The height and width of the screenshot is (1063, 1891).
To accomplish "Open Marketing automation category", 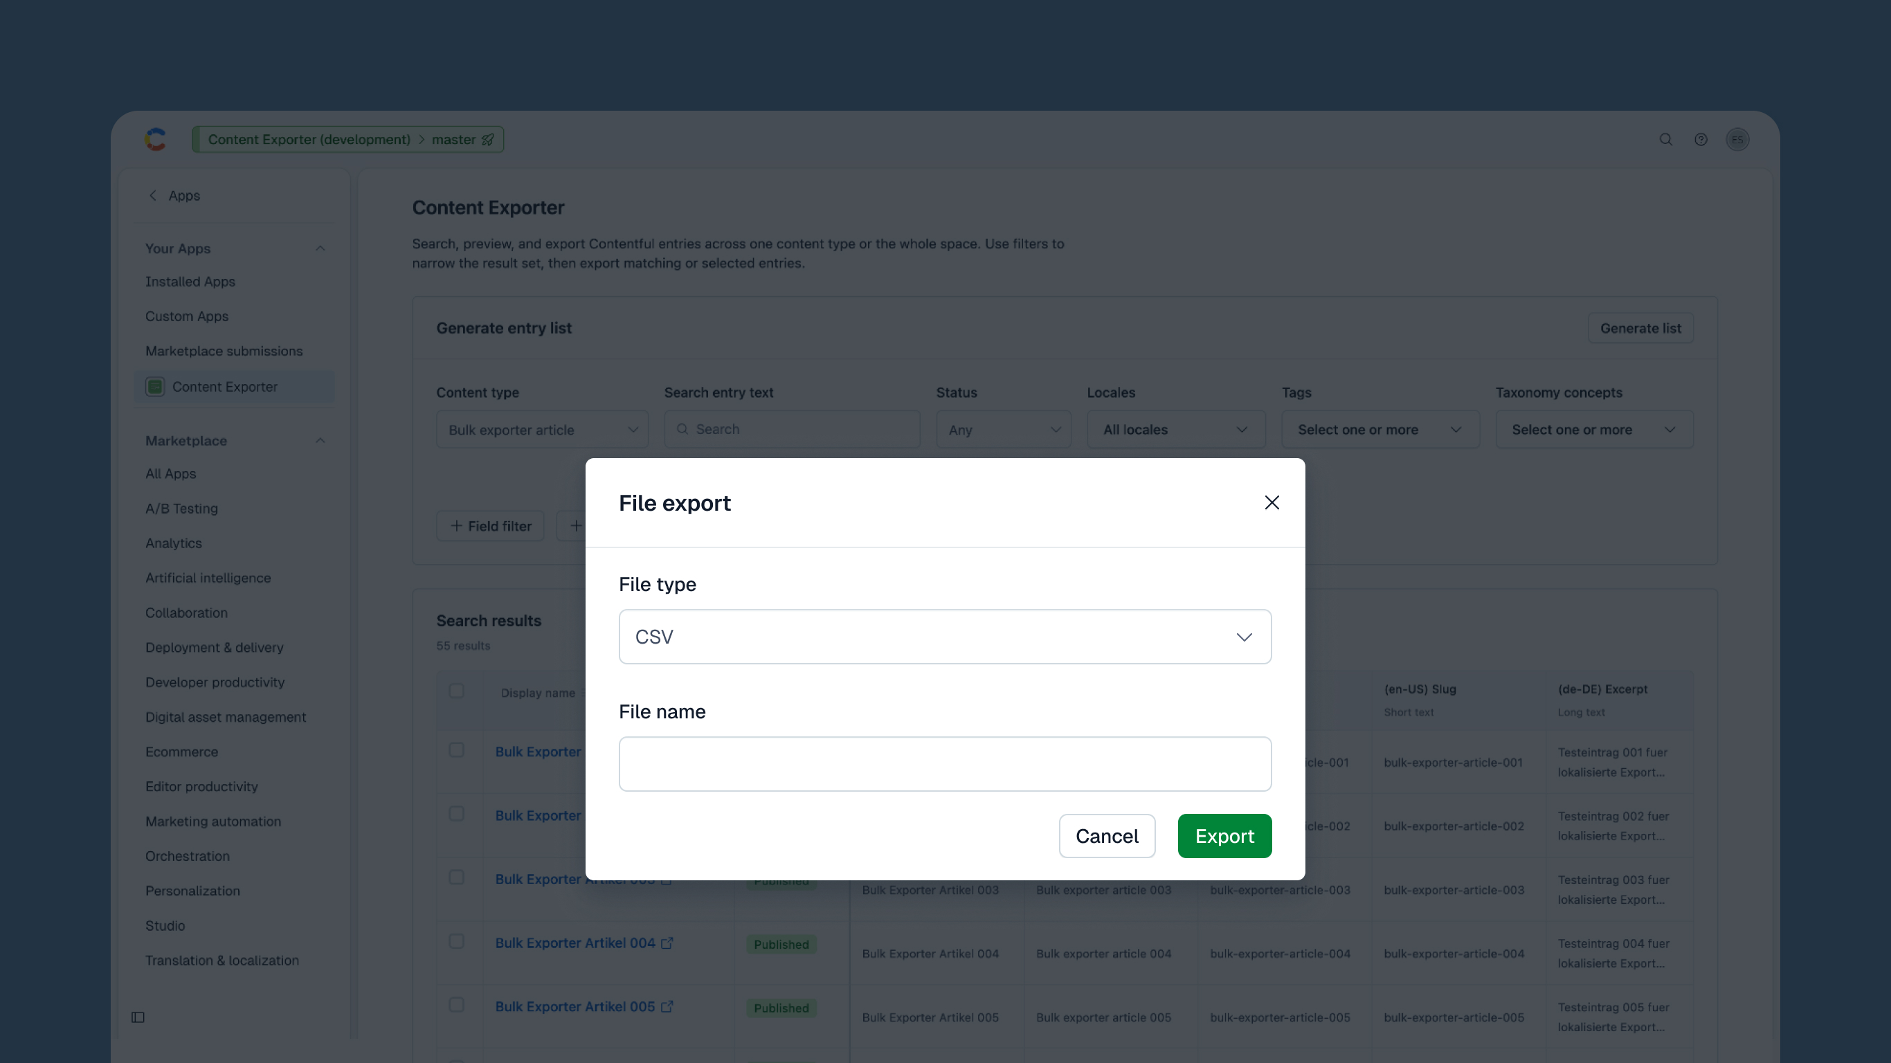I will [213, 821].
